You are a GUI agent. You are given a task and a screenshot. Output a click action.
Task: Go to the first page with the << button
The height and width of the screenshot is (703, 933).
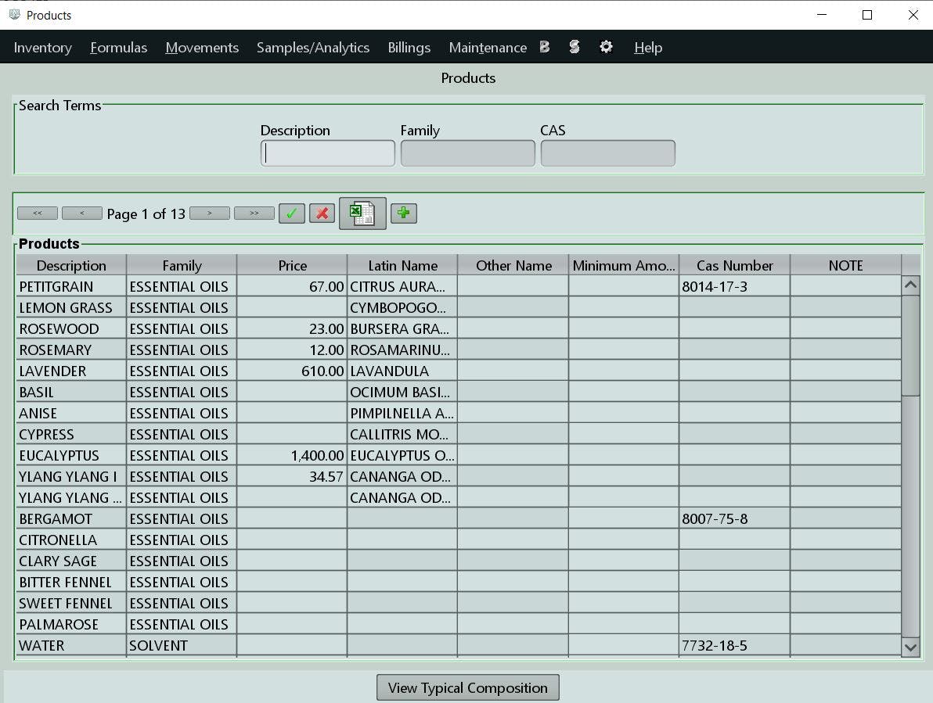pos(38,213)
